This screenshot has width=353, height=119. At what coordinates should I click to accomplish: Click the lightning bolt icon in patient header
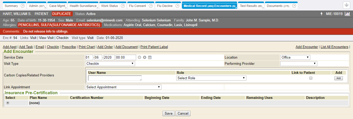click(322, 14)
